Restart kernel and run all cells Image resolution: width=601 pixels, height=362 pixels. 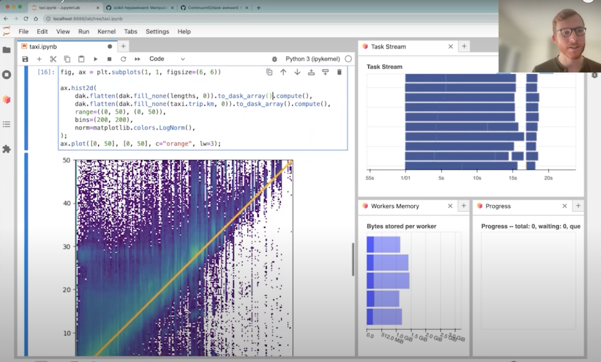pyautogui.click(x=137, y=59)
